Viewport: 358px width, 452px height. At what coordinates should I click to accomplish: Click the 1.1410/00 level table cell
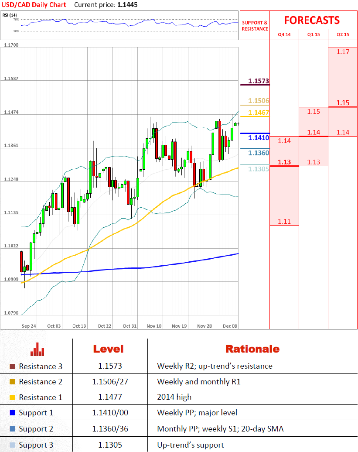pyautogui.click(x=110, y=412)
